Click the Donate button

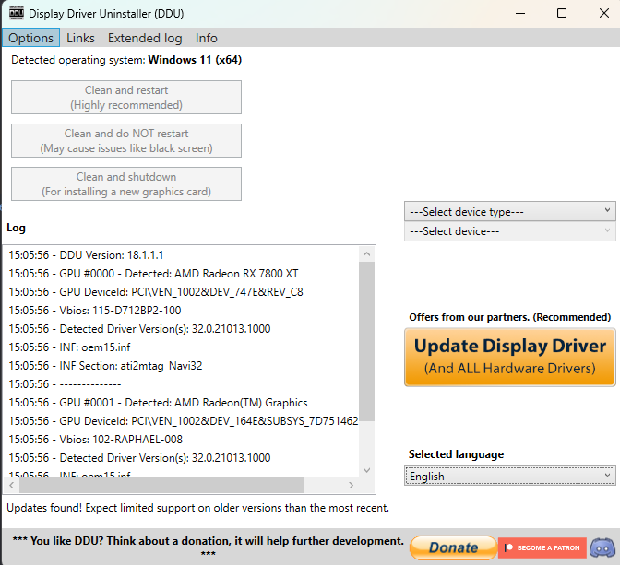453,547
